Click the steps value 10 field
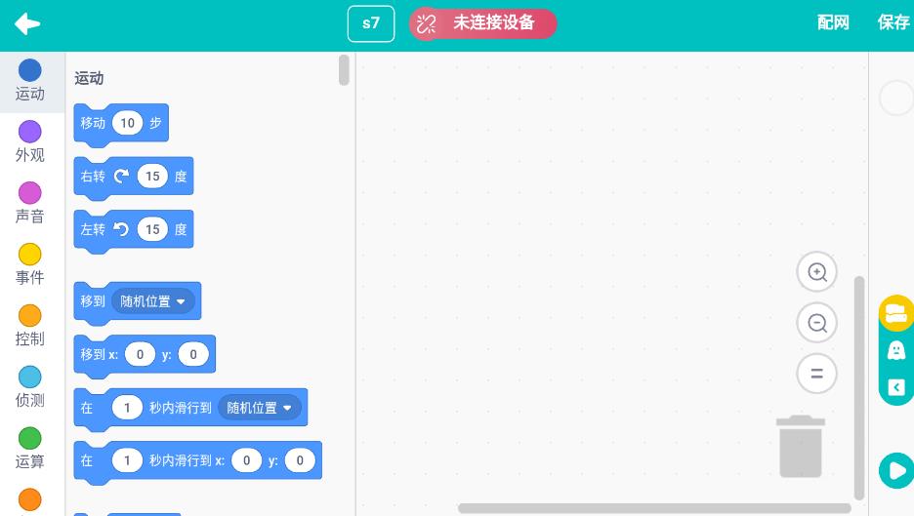 [x=128, y=123]
